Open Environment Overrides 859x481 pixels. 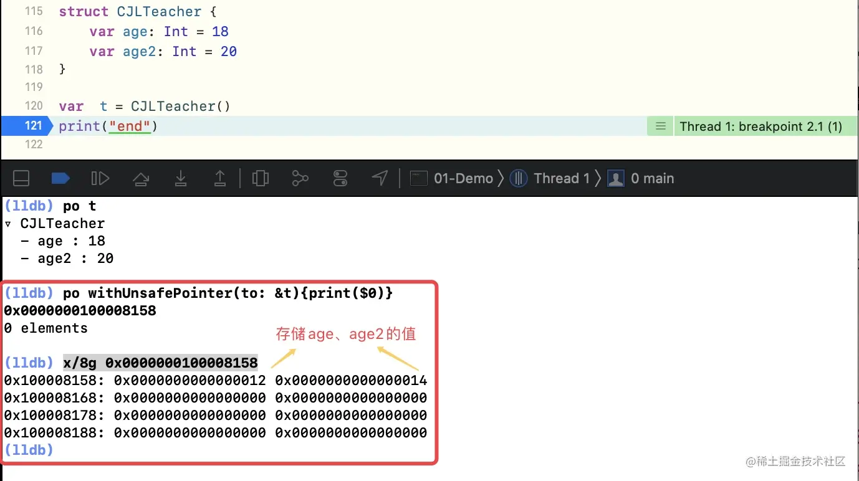click(x=340, y=179)
